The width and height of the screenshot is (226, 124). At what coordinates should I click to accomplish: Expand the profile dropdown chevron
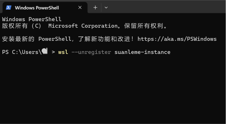click(x=106, y=8)
